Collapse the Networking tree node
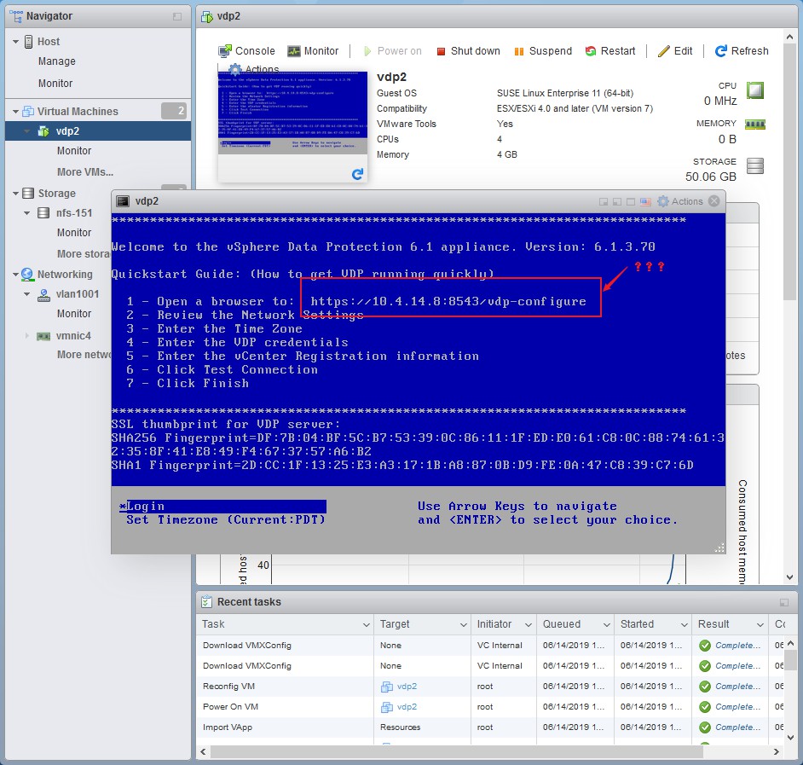Viewport: 803px width, 765px height. click(16, 274)
